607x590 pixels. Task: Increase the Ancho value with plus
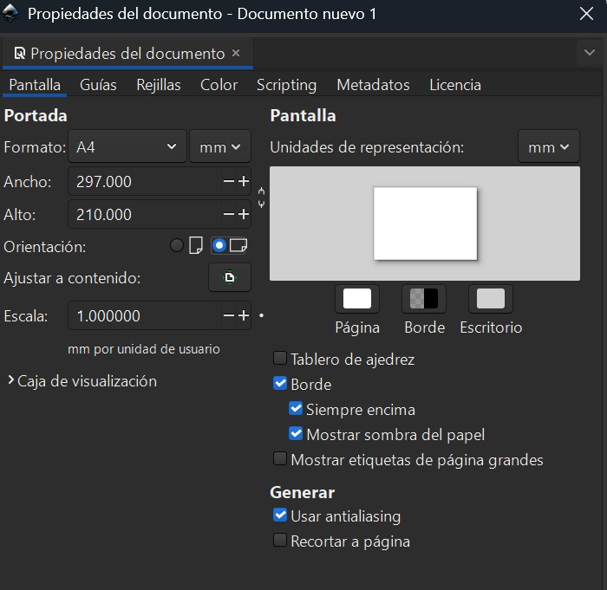[x=244, y=181]
